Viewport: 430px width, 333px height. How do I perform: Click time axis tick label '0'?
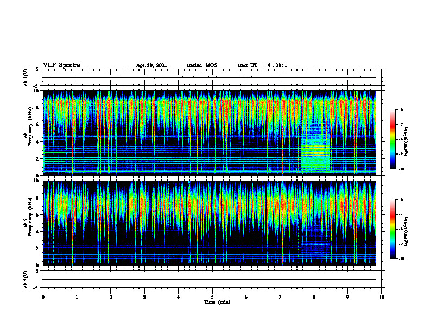(x=43, y=297)
